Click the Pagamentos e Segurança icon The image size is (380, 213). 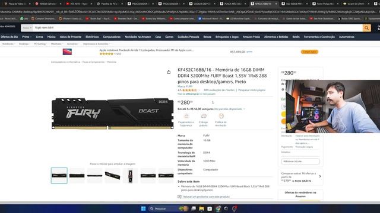coord(186,116)
